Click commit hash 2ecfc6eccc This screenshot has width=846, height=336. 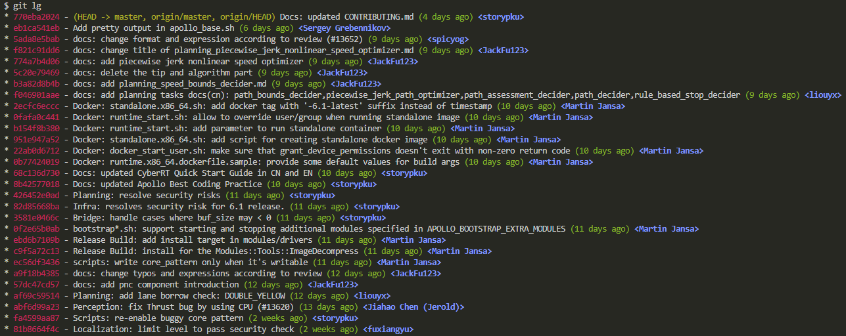click(36, 106)
